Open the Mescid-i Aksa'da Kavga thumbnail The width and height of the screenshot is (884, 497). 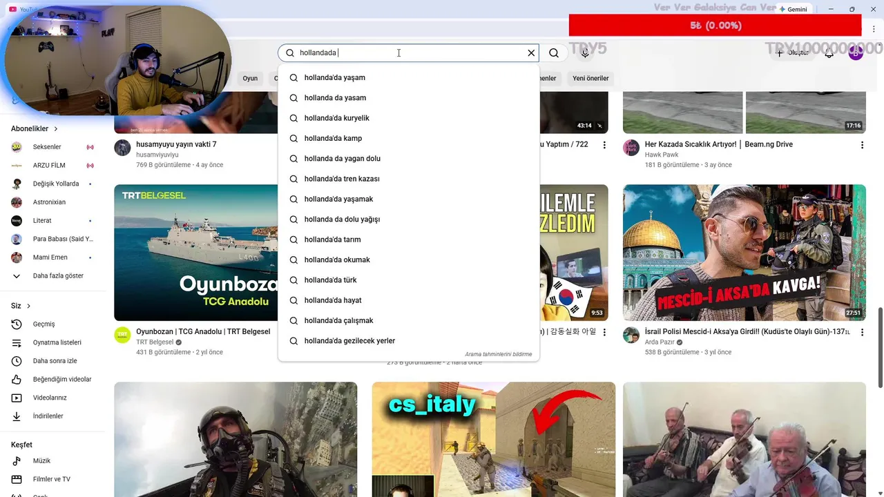pyautogui.click(x=744, y=253)
